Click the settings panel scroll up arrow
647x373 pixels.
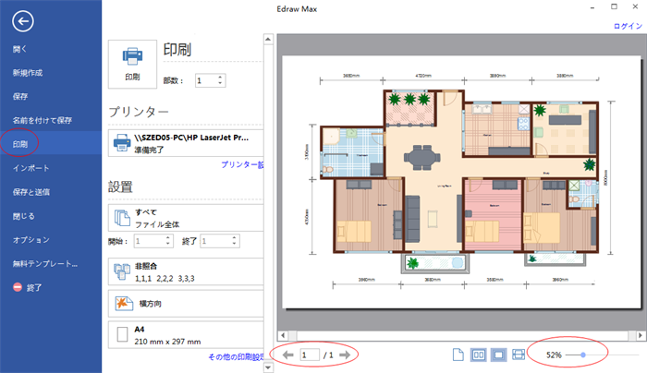pyautogui.click(x=268, y=39)
